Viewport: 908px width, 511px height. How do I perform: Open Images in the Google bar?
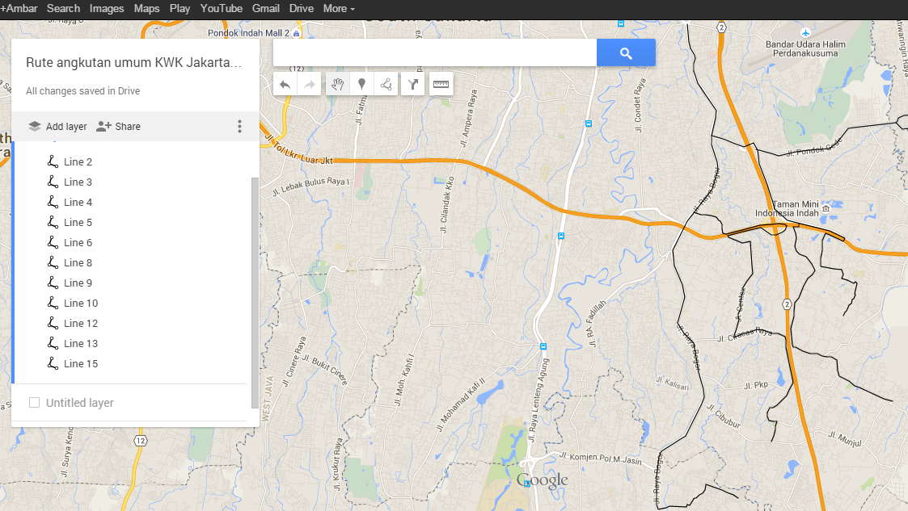[x=107, y=9]
